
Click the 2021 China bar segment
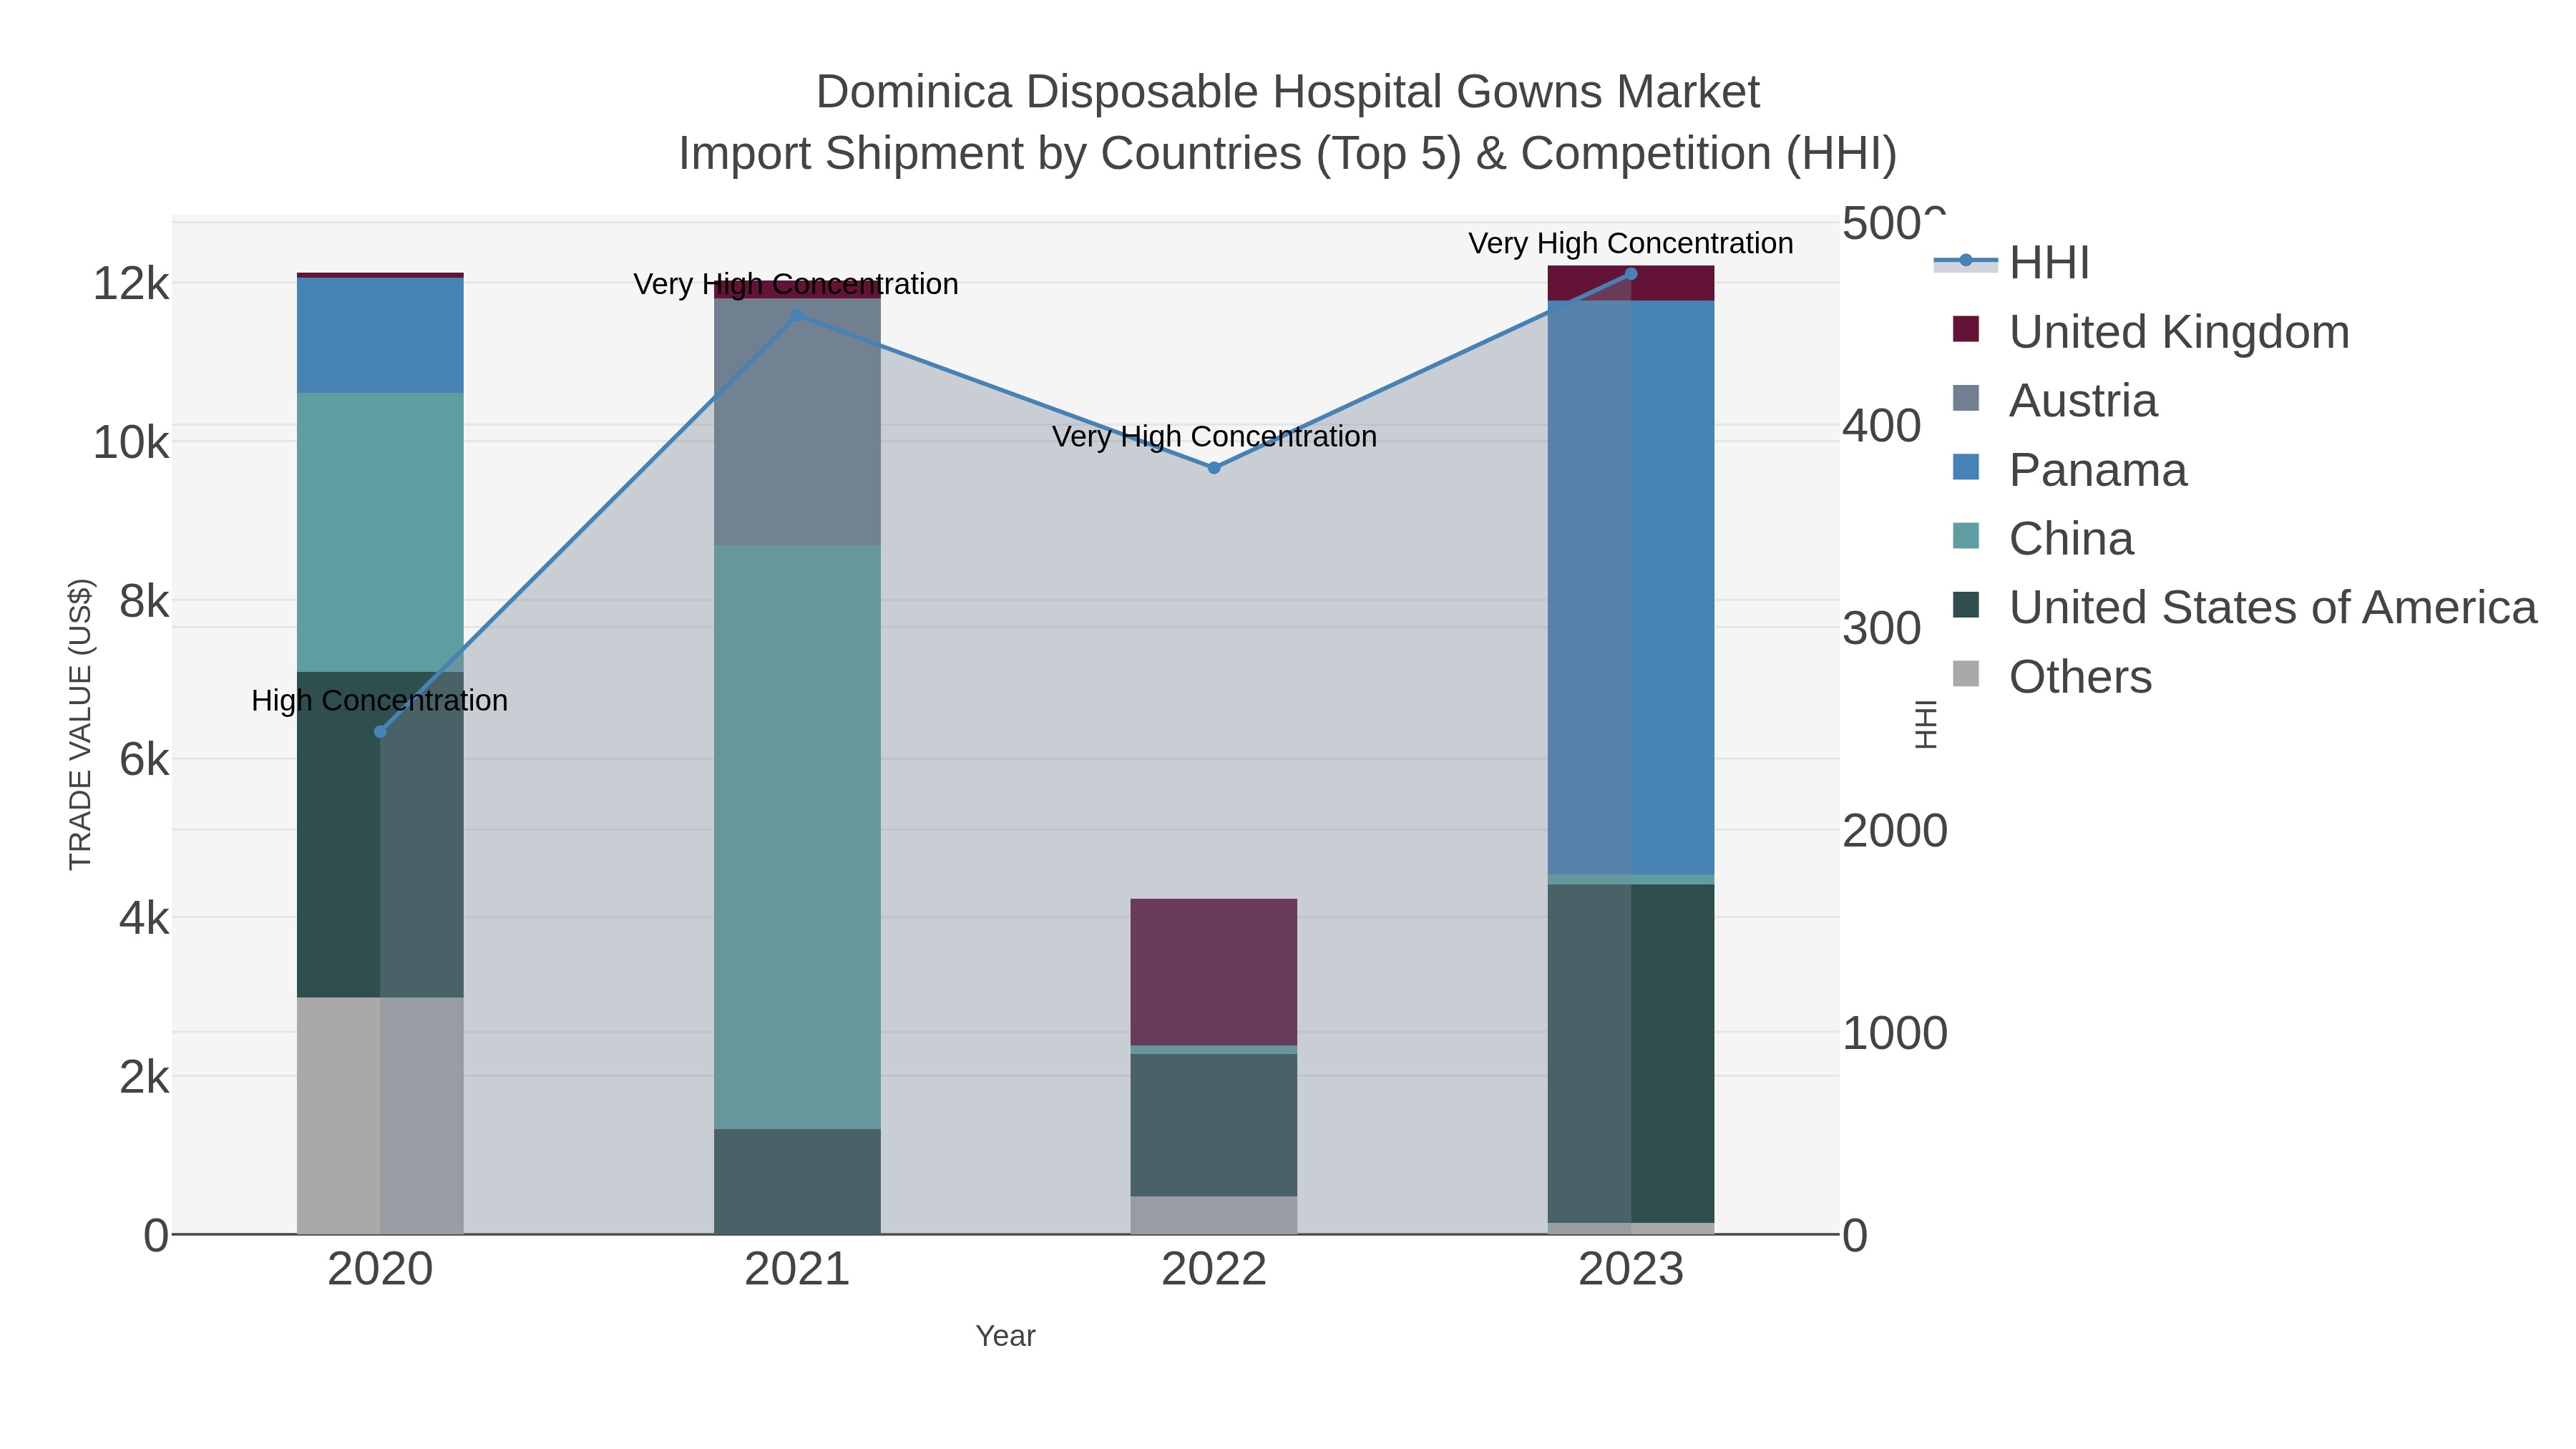click(x=797, y=838)
